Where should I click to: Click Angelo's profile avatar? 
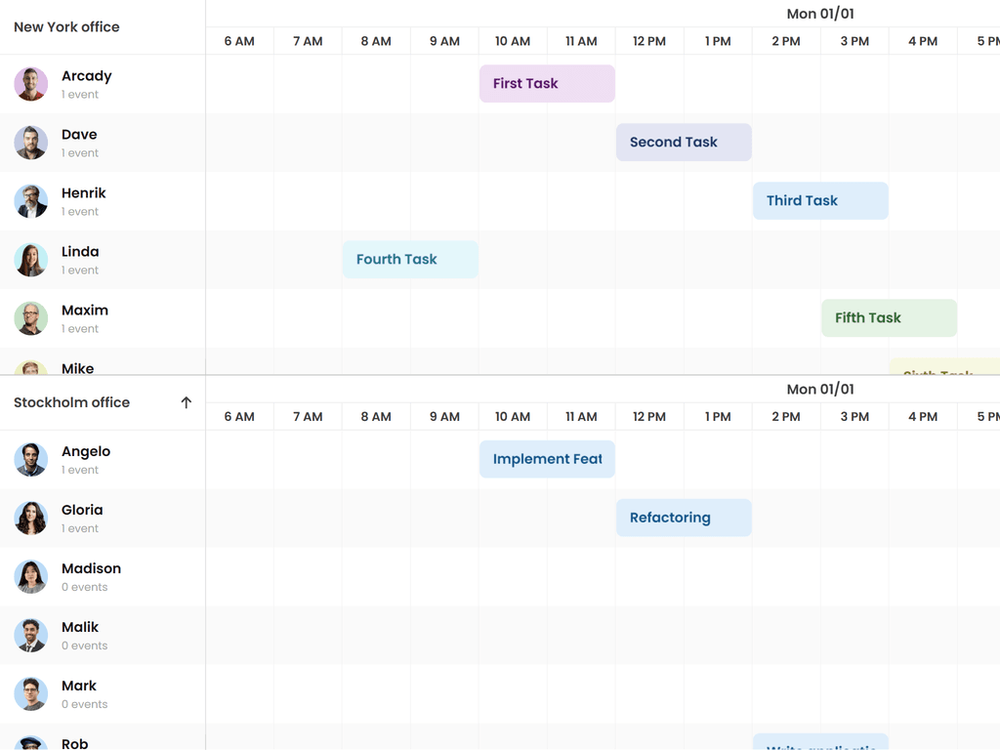coord(30,459)
